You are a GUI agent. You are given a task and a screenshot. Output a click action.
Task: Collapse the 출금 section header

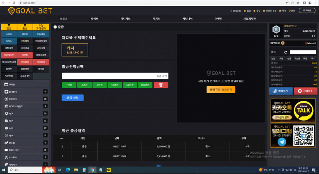(x=56, y=27)
